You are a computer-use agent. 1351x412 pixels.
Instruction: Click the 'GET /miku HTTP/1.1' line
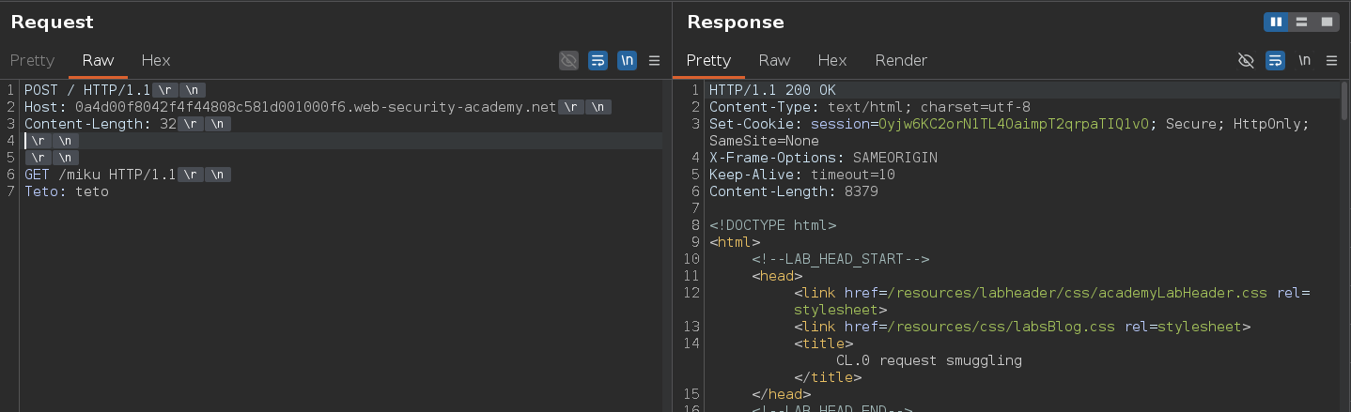100,175
